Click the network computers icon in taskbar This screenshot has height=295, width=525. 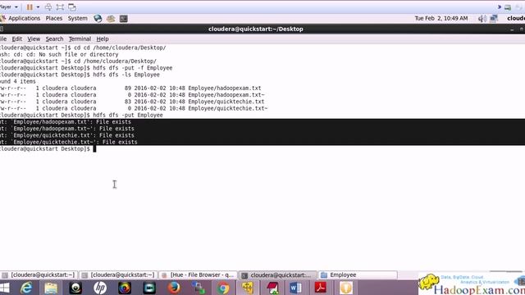point(199,288)
